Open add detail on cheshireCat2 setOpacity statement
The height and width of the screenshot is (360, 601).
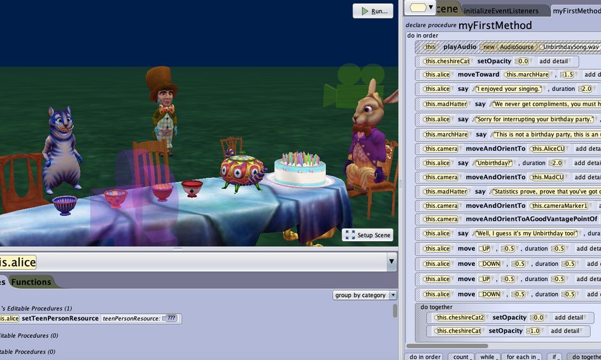pyautogui.click(x=569, y=317)
